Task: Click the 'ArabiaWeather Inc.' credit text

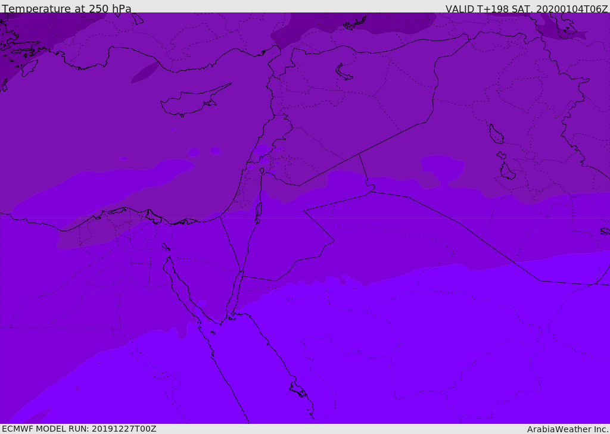Action: coord(568,429)
